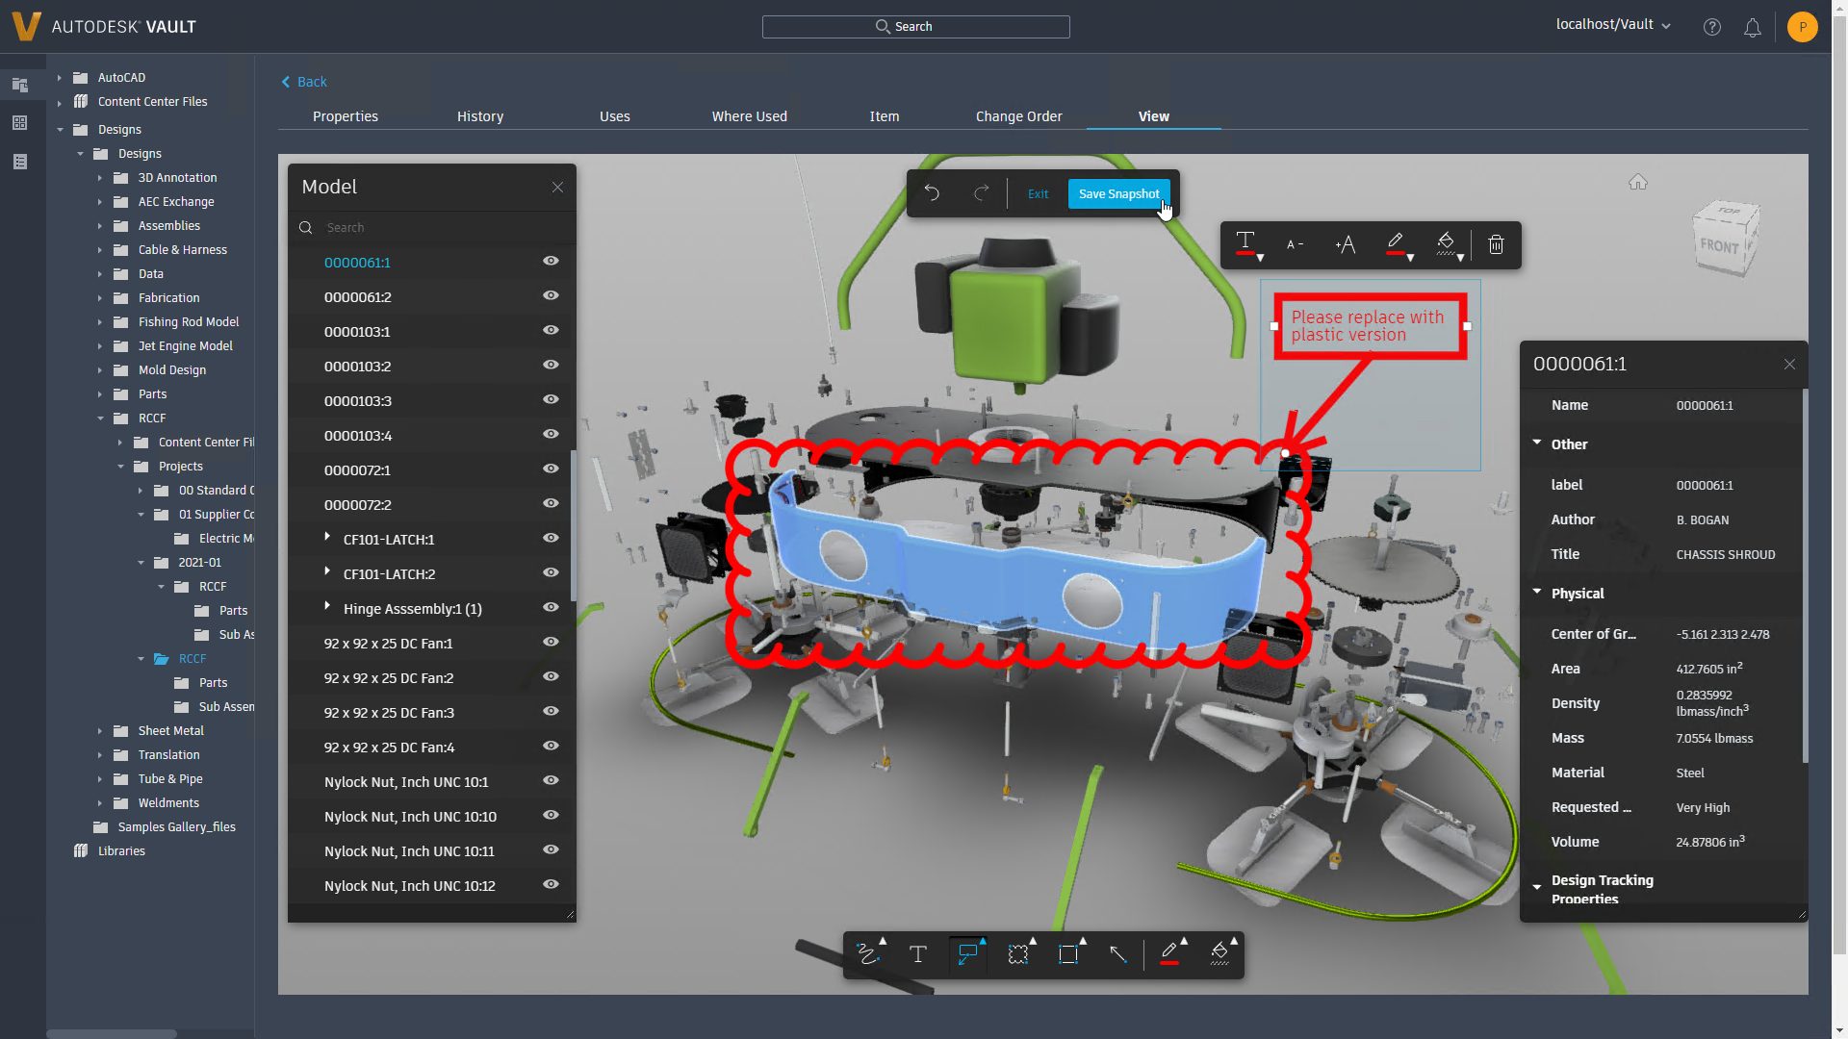Screen dimensions: 1848x1039
Task: Hide component 0000061:2 with its eye icon
Action: coord(551,296)
